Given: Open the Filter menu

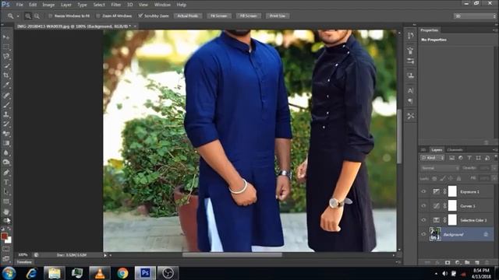Looking at the screenshot, I should [x=116, y=5].
